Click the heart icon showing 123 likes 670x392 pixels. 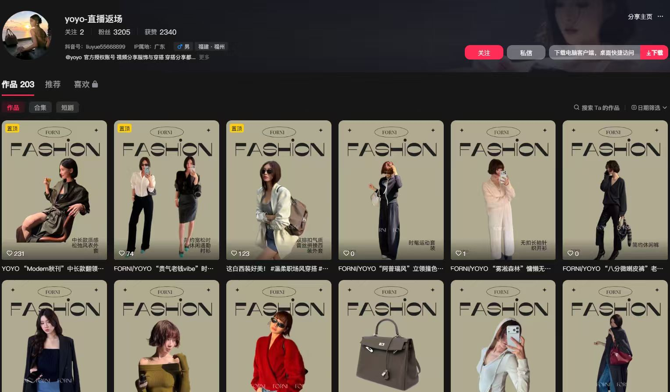[x=234, y=253]
